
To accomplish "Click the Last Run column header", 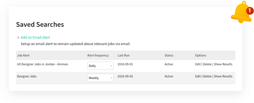I will [123, 55].
